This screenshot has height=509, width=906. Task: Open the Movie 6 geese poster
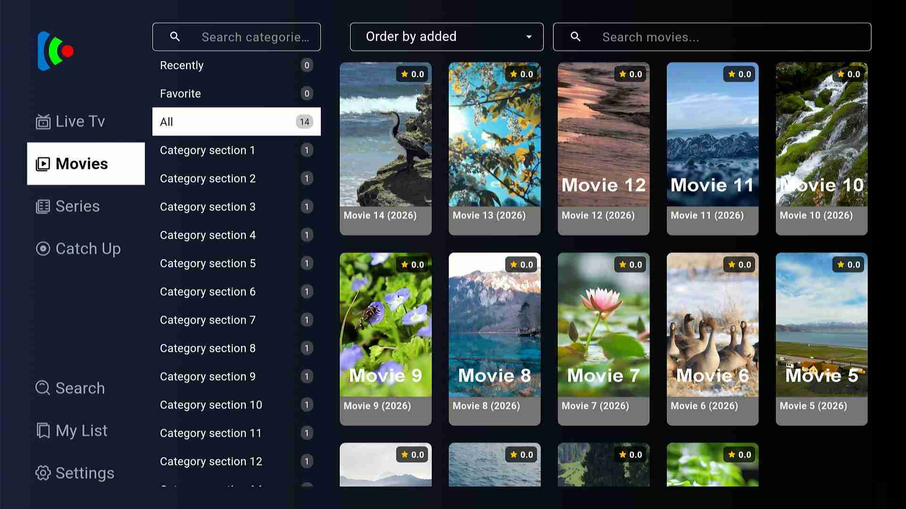point(713,325)
